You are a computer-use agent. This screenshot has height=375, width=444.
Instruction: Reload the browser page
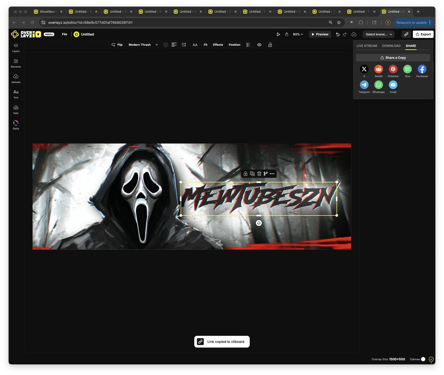click(33, 23)
